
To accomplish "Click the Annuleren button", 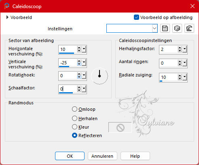I will [x=102, y=156].
